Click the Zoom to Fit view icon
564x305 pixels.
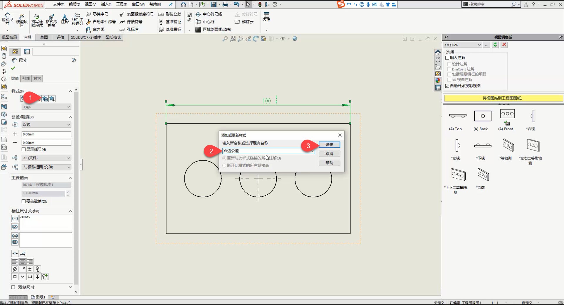click(x=233, y=39)
